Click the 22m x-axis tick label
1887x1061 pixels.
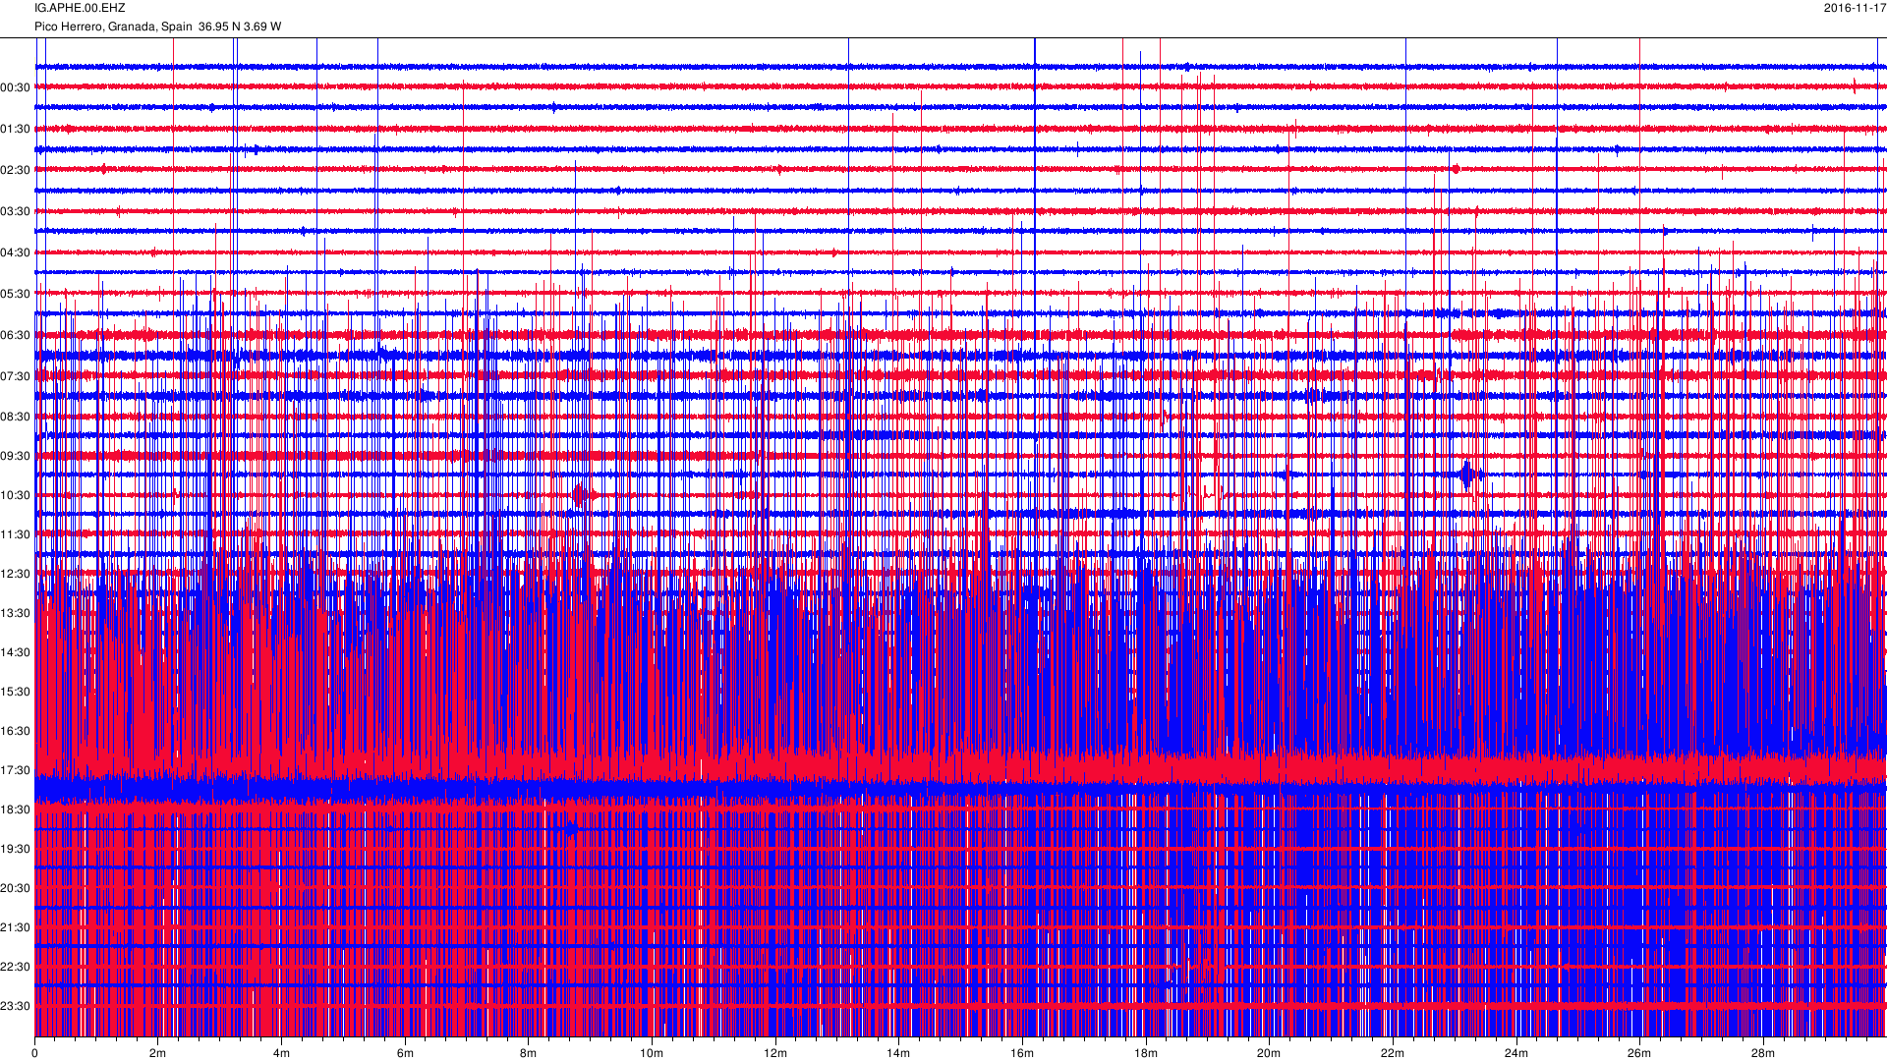(1393, 1053)
